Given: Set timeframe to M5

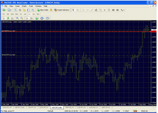Looking at the screenshot, I should (8, 14).
